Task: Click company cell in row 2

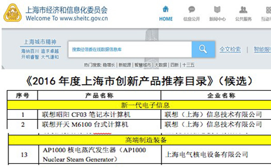Action: tap(216, 124)
